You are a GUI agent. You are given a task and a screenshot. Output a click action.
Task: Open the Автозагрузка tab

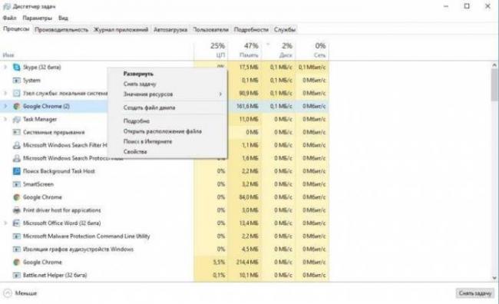pyautogui.click(x=170, y=30)
